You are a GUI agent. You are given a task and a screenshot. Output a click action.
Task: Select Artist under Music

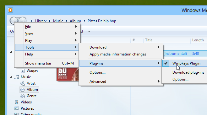pyautogui.click(x=31, y=83)
